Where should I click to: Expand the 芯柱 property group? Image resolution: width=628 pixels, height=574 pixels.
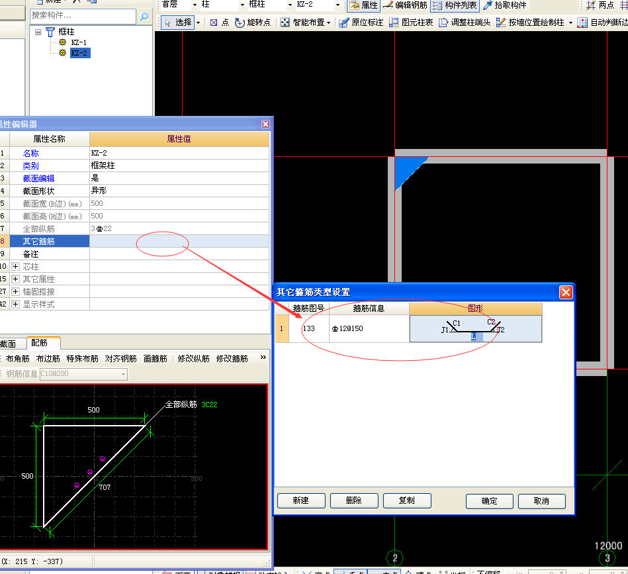(15, 266)
